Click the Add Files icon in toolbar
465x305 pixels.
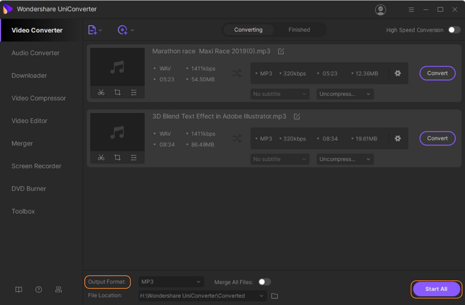(x=92, y=30)
